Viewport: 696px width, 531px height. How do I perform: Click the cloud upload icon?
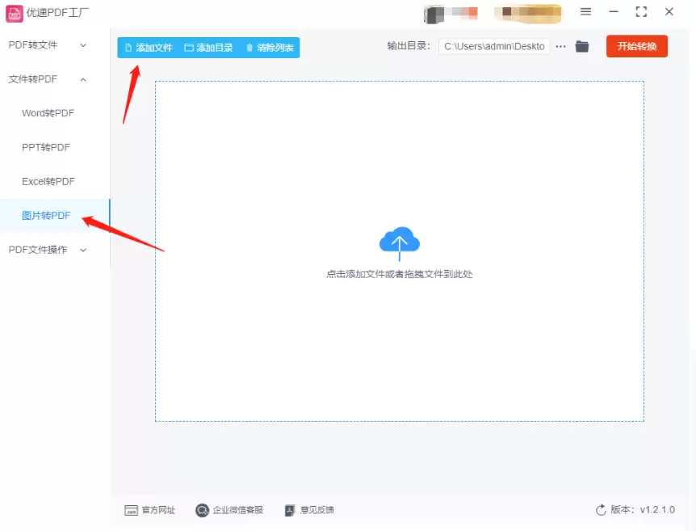400,242
